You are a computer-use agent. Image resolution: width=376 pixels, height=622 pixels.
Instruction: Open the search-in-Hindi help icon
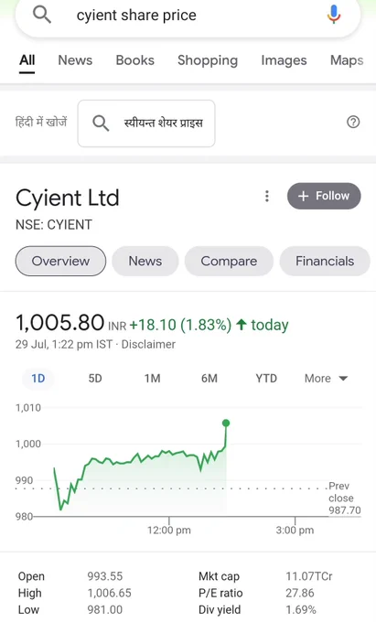(353, 122)
